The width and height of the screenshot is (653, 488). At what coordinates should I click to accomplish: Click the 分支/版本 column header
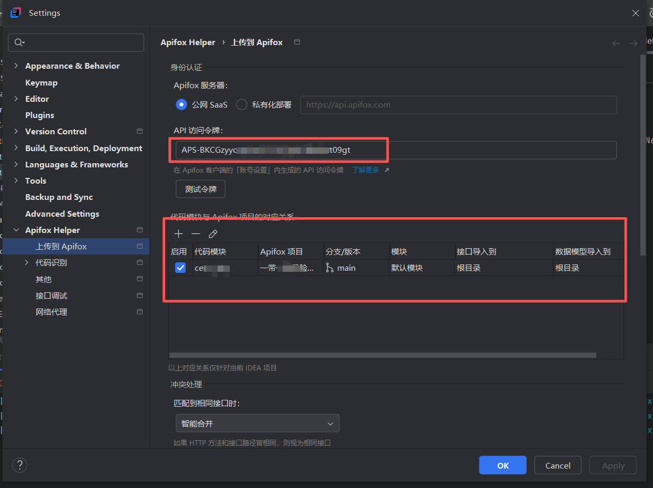[356, 251]
